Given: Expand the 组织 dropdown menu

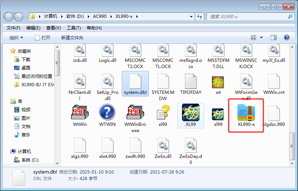Looking at the screenshot, I should 16,37.
